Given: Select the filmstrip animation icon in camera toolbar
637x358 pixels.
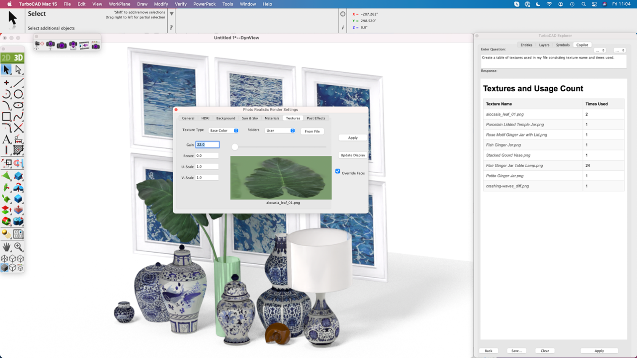Looking at the screenshot, I should [x=85, y=45].
